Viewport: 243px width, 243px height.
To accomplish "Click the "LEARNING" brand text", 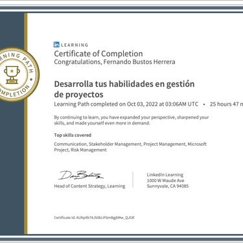I will [75, 45].
